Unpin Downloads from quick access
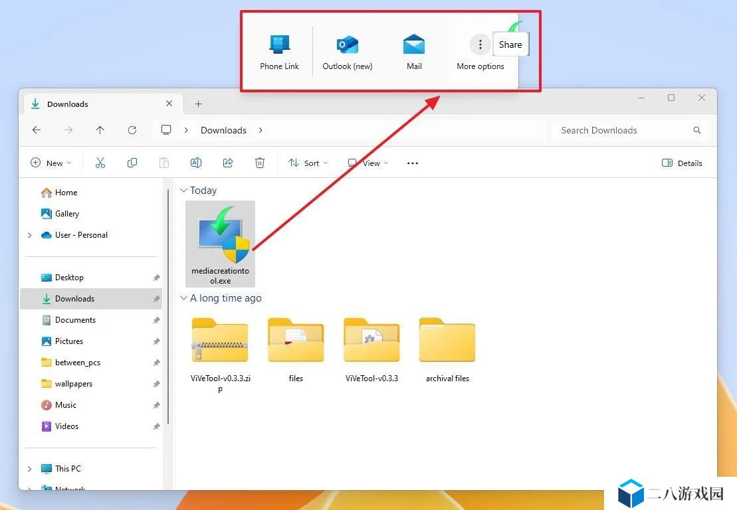737x510 pixels. click(x=157, y=299)
